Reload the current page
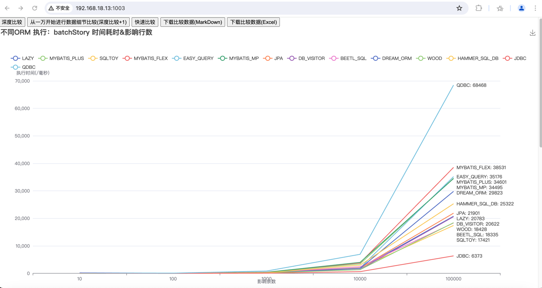Image resolution: width=542 pixels, height=288 pixels. click(x=35, y=8)
